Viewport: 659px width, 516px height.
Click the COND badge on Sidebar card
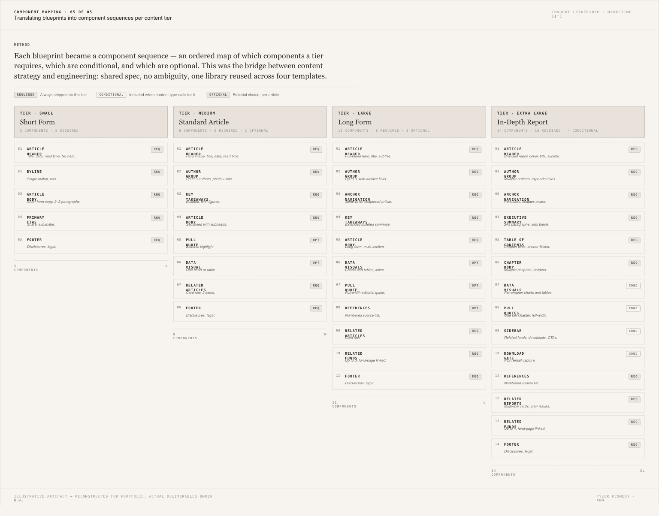coord(633,331)
